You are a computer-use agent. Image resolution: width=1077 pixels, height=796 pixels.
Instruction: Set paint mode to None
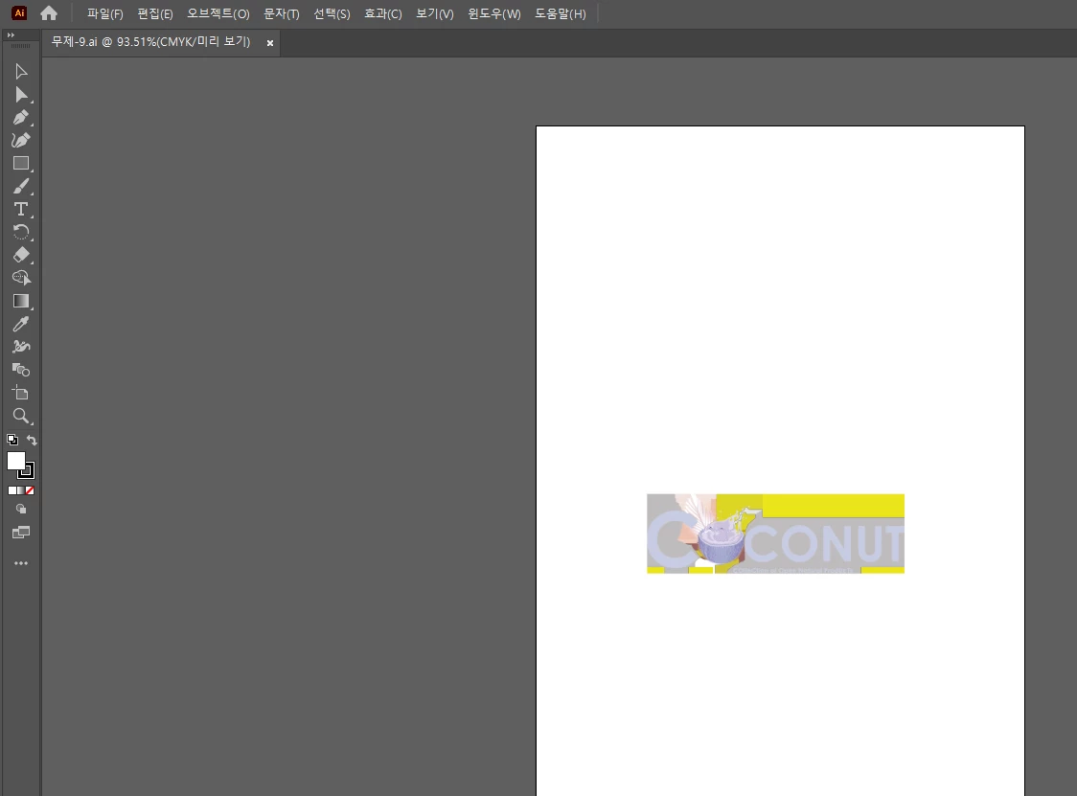[30, 490]
